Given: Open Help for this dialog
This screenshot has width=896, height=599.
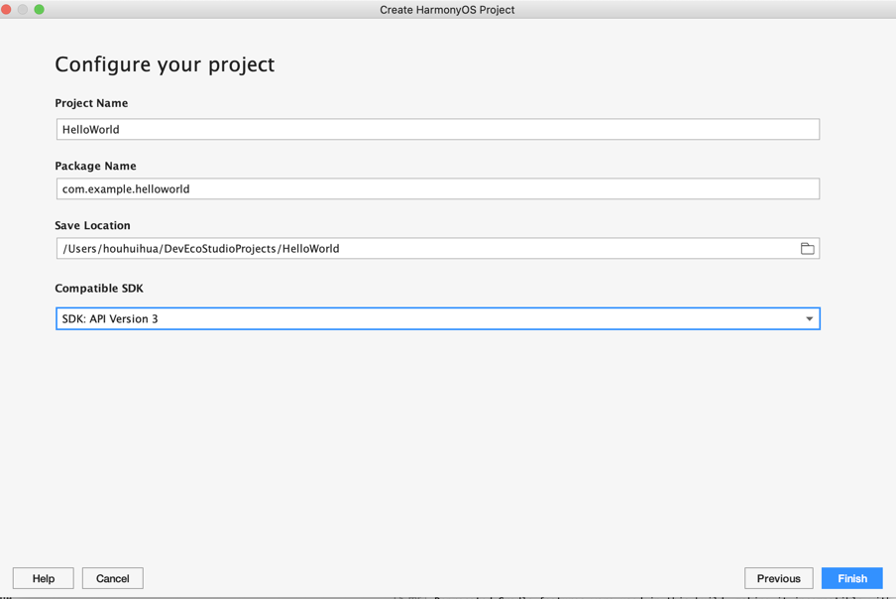Looking at the screenshot, I should tap(44, 578).
